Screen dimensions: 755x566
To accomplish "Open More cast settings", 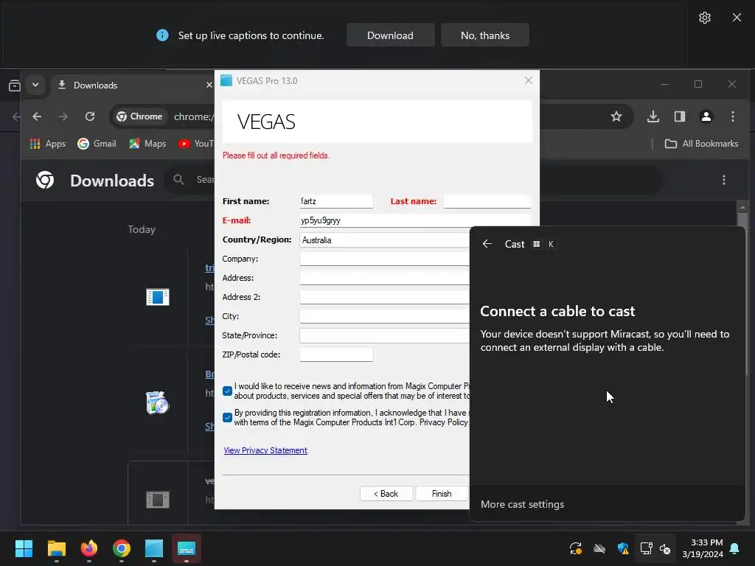I will pyautogui.click(x=523, y=504).
